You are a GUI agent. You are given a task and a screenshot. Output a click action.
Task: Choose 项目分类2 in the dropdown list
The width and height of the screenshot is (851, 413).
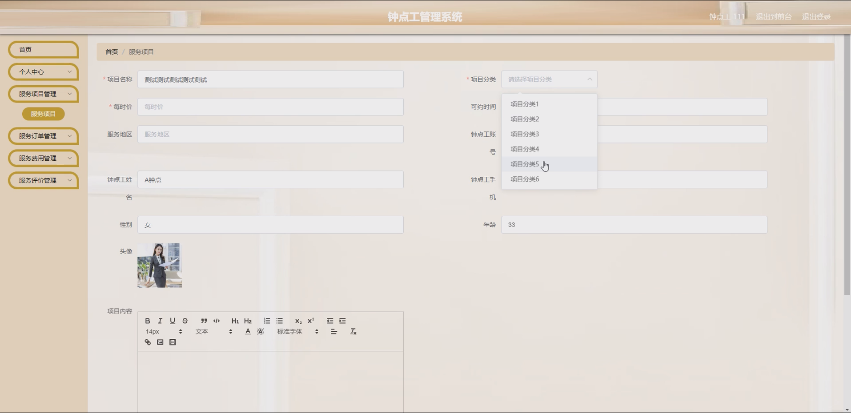click(525, 119)
